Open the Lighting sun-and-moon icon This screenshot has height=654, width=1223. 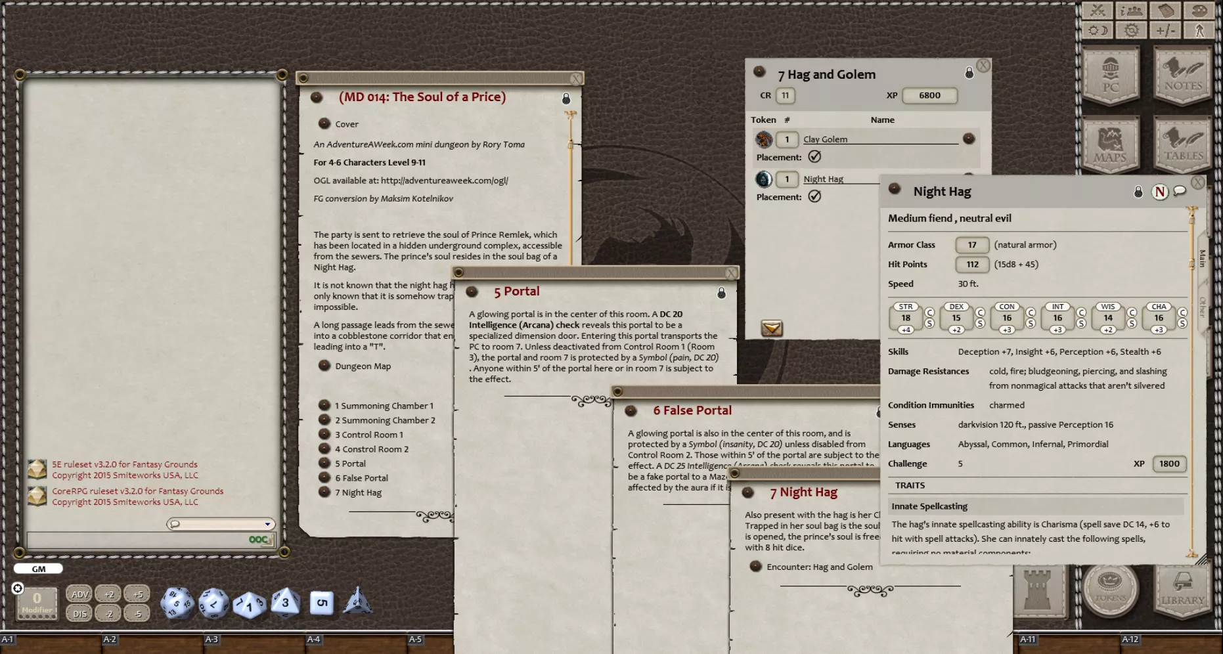pos(1098,30)
